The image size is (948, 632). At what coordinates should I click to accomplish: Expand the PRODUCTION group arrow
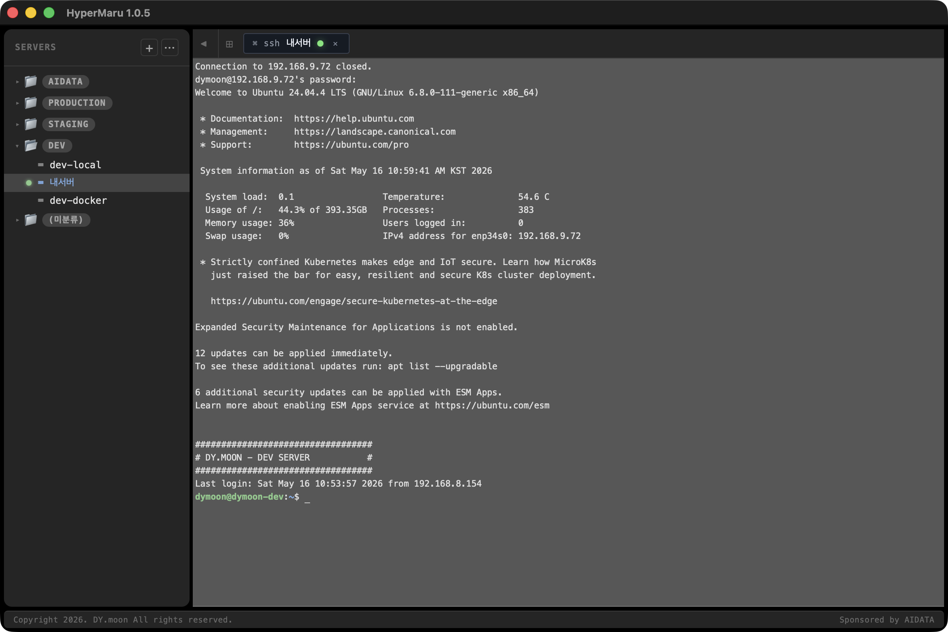pos(17,103)
